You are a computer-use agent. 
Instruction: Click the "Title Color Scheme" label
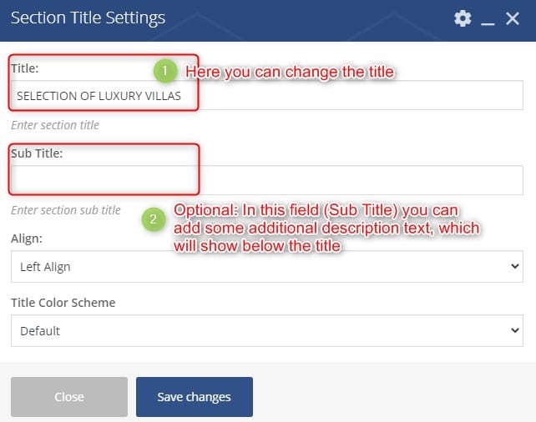point(63,303)
